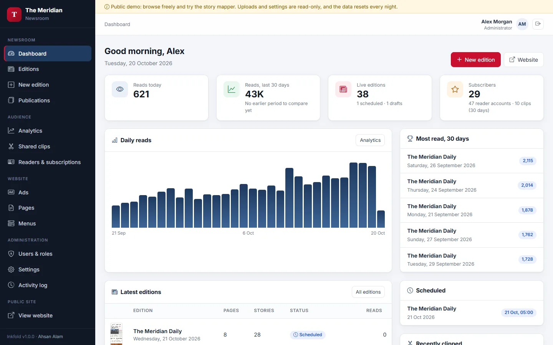Open Meridian Daily, Thursday 24 September 2026
Viewport: 553px width, 345px height.
coord(472,186)
